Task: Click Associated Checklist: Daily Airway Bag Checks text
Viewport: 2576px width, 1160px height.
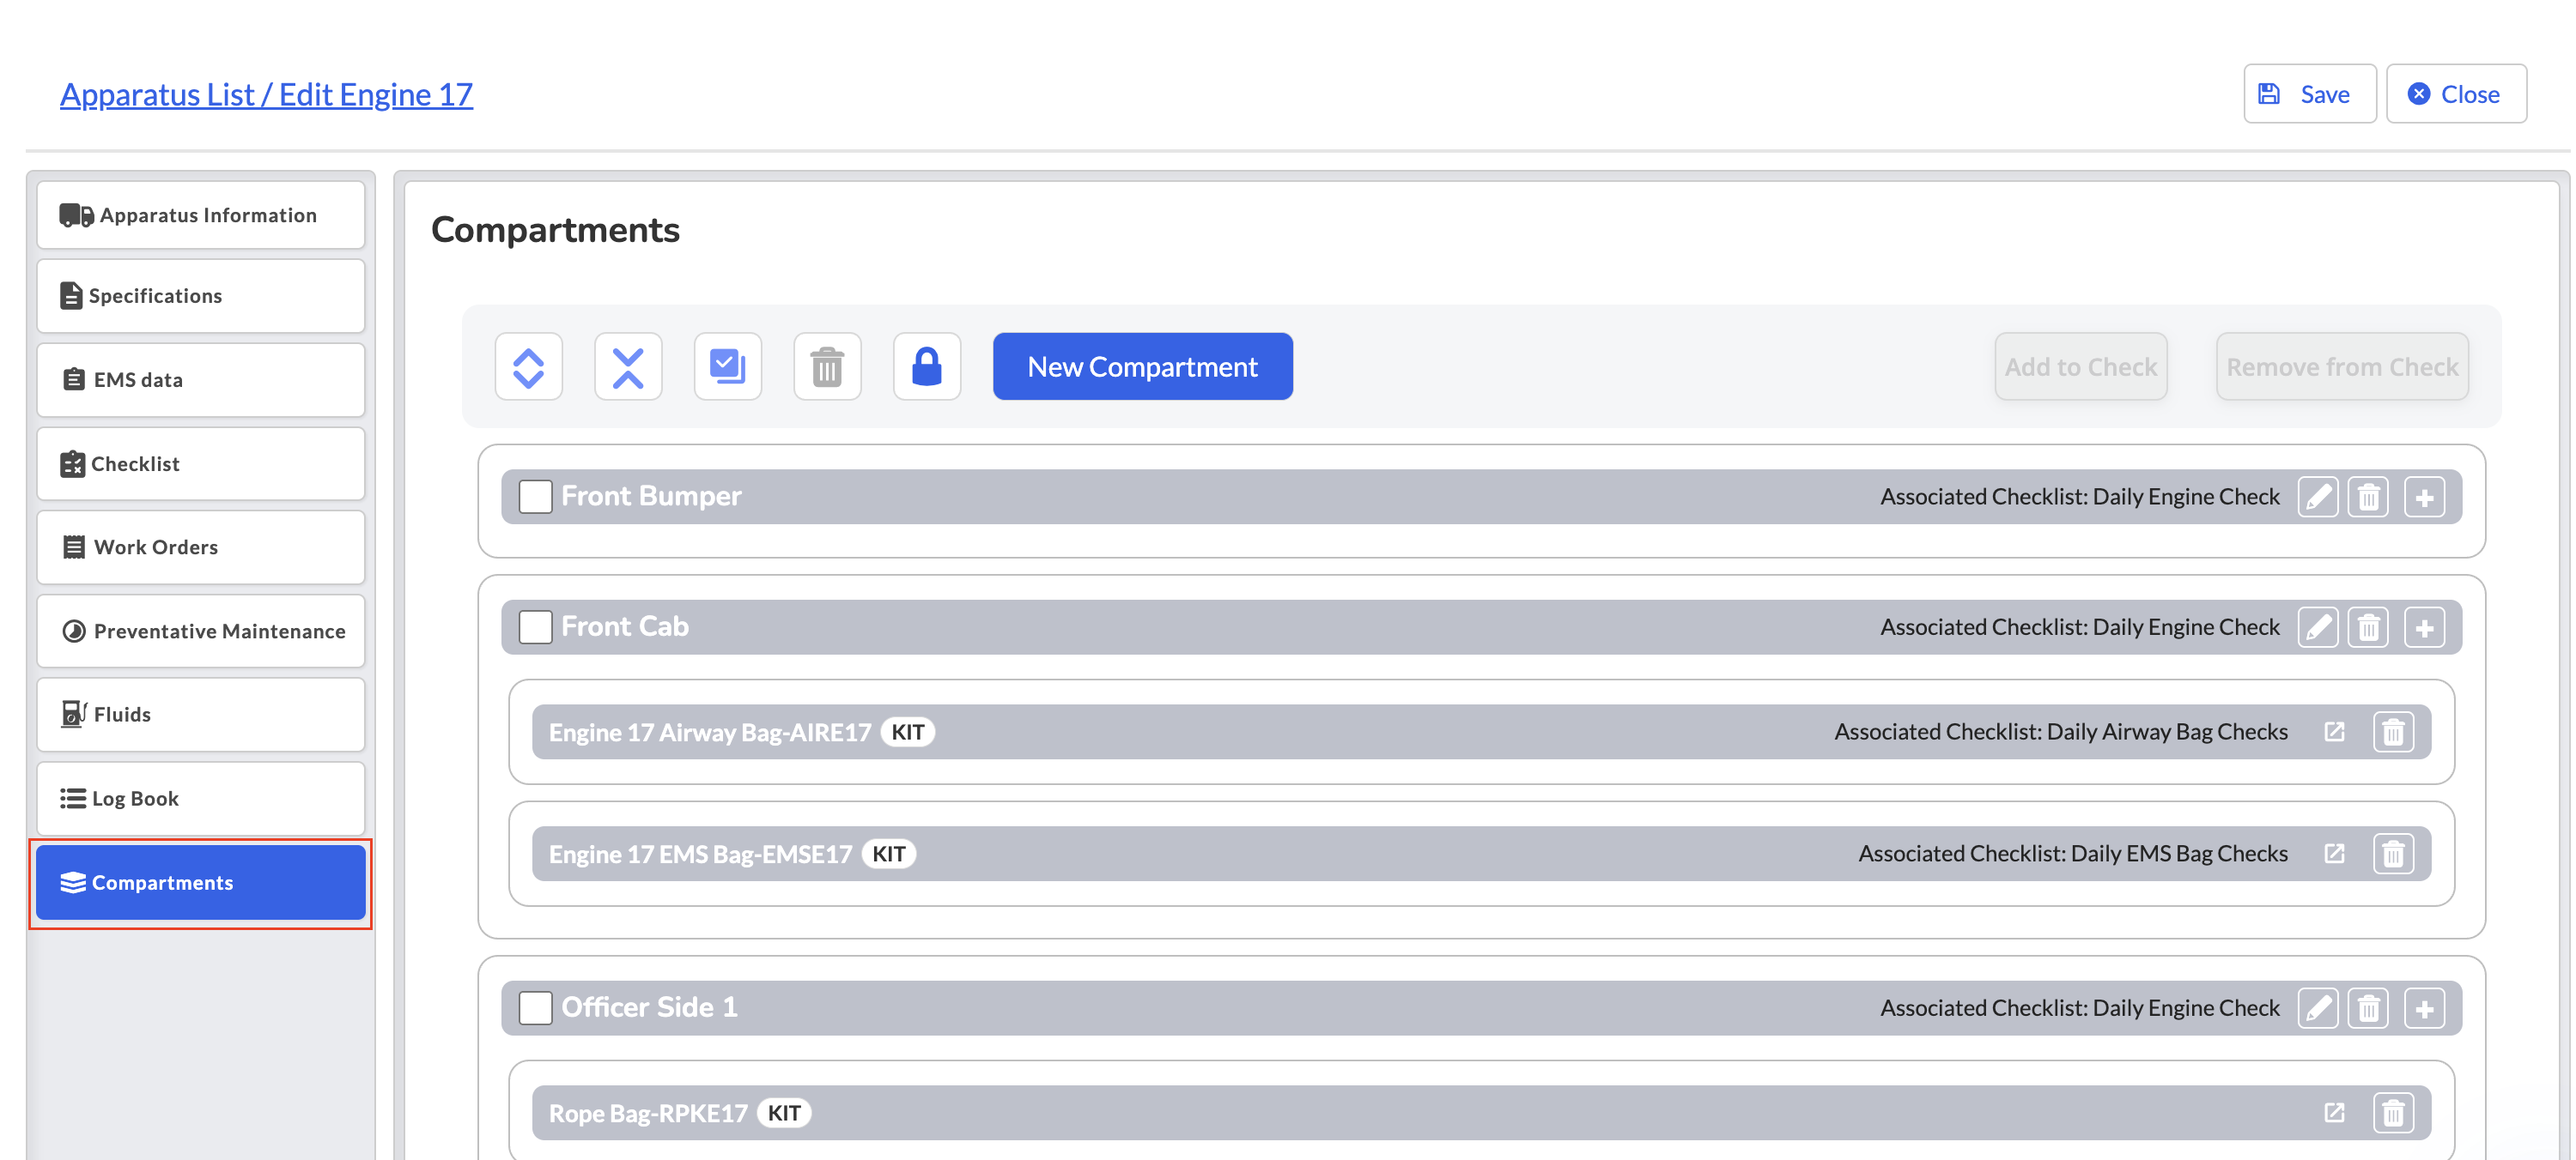Action: point(2061,731)
